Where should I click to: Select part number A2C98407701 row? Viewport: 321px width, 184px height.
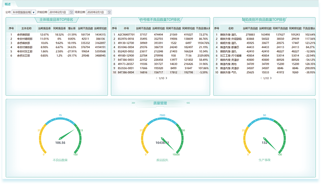tap(126, 35)
